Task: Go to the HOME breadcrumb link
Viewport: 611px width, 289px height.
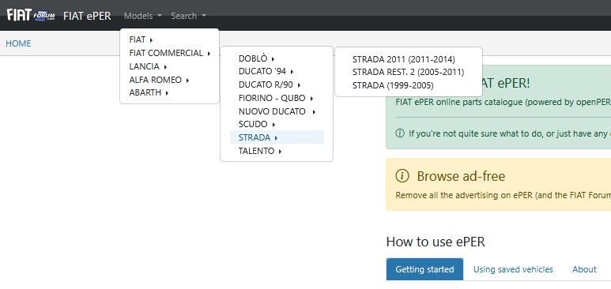Action: pos(18,43)
